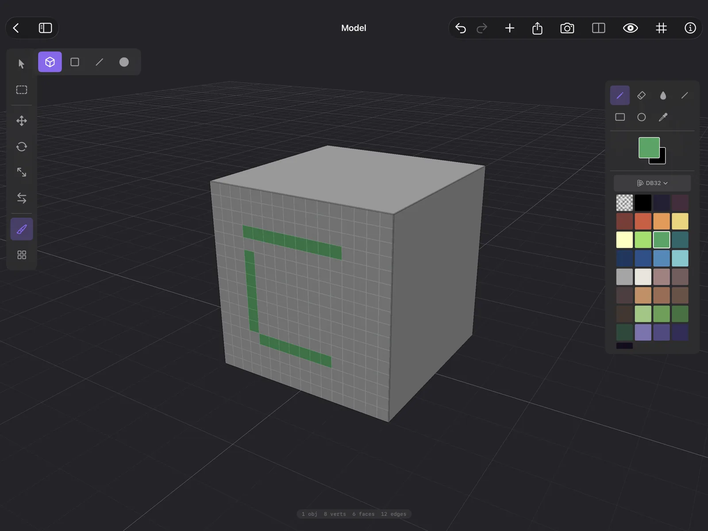Switch to edge selection mode
Screen dimensions: 708x531
click(100, 62)
